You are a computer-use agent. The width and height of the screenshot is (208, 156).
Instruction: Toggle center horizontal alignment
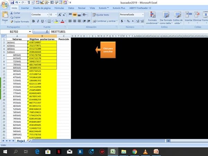point(75,21)
